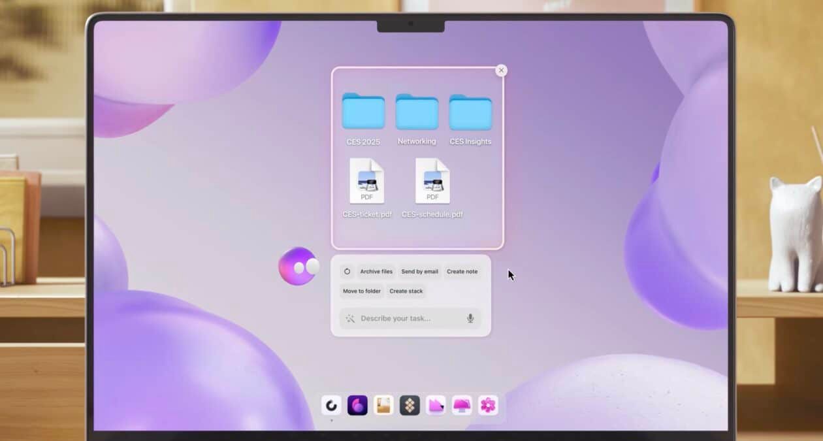The height and width of the screenshot is (441, 823).
Task: Open the CES 2025 folder
Action: point(363,111)
